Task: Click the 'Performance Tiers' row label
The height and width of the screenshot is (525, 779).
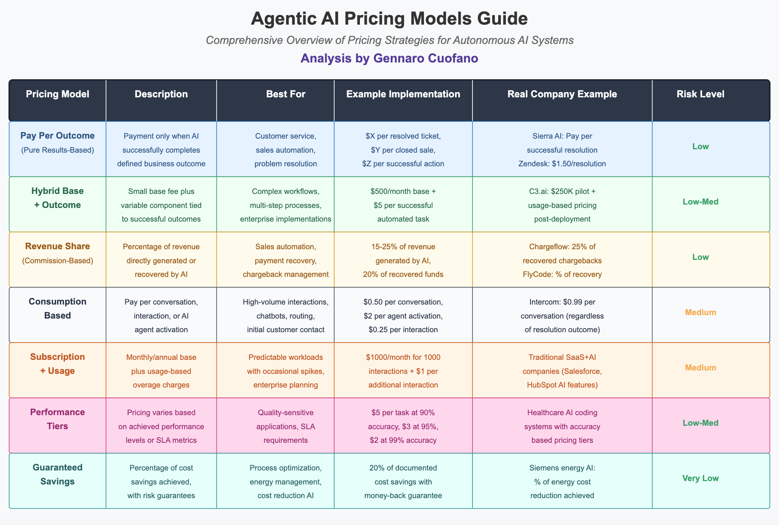Action: tap(58, 419)
